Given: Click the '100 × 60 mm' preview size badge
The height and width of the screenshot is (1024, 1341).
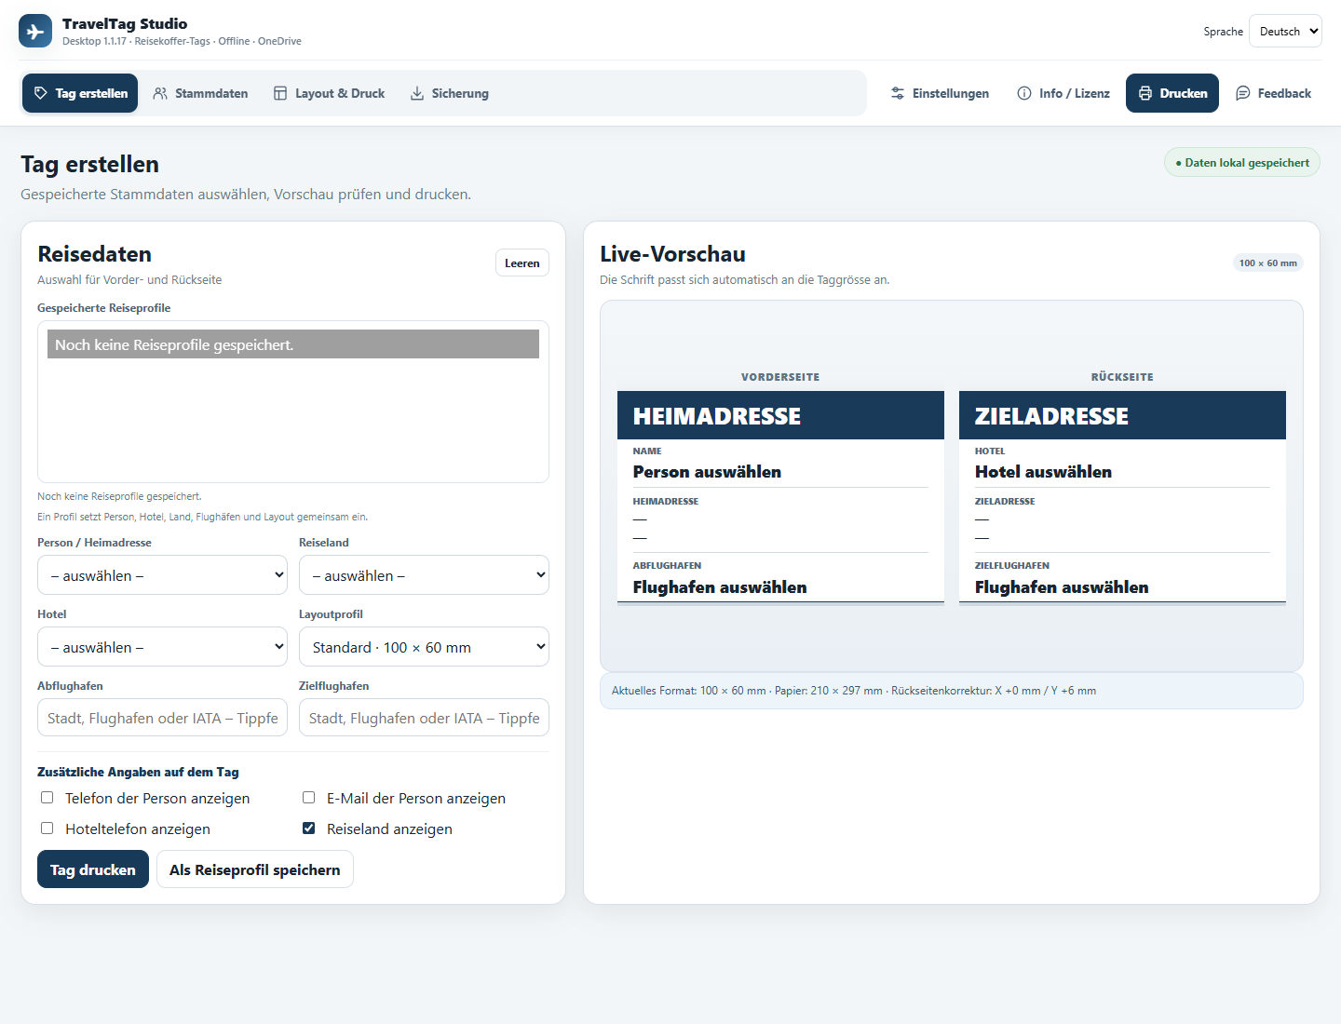Looking at the screenshot, I should point(1267,263).
